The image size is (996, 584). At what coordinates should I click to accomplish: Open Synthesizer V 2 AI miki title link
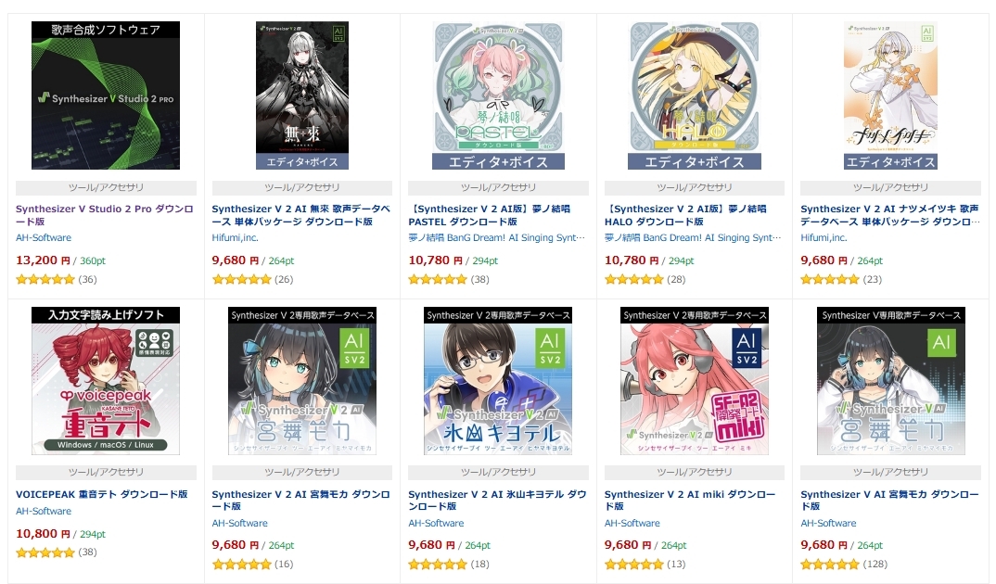[x=690, y=501]
